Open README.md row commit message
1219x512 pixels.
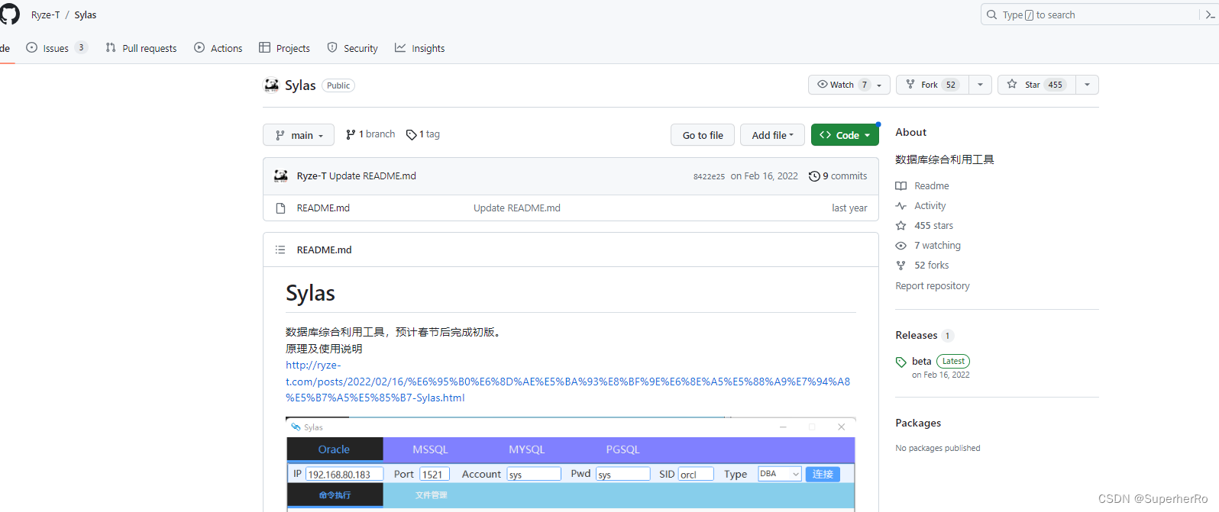[517, 208]
